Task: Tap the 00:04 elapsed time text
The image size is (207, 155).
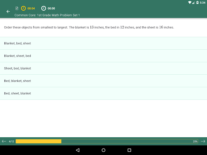Action: [31, 8]
